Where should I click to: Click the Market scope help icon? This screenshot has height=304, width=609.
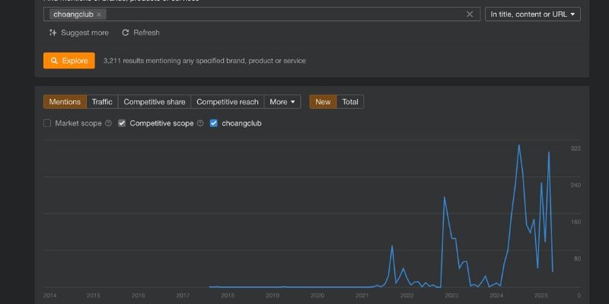coord(108,123)
